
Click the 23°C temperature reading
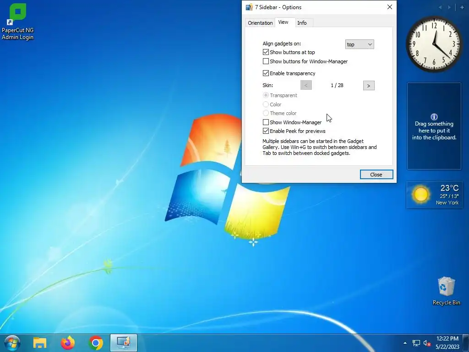pyautogui.click(x=449, y=188)
